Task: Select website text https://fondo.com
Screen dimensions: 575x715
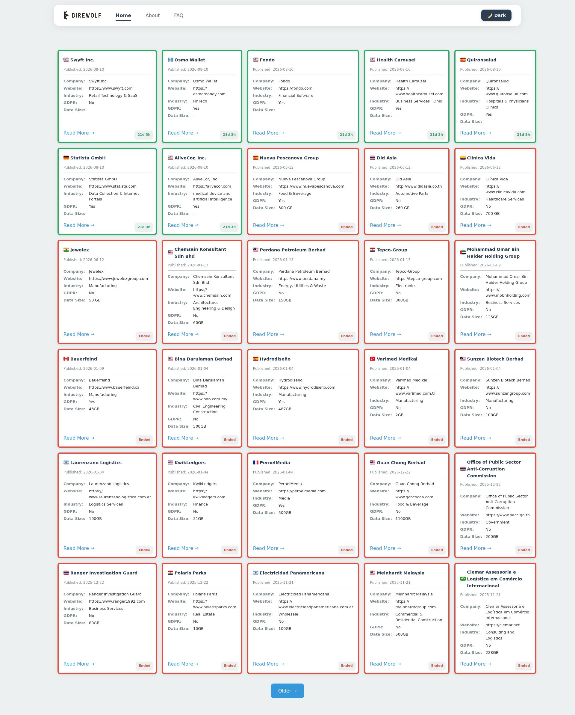Action: [295, 88]
